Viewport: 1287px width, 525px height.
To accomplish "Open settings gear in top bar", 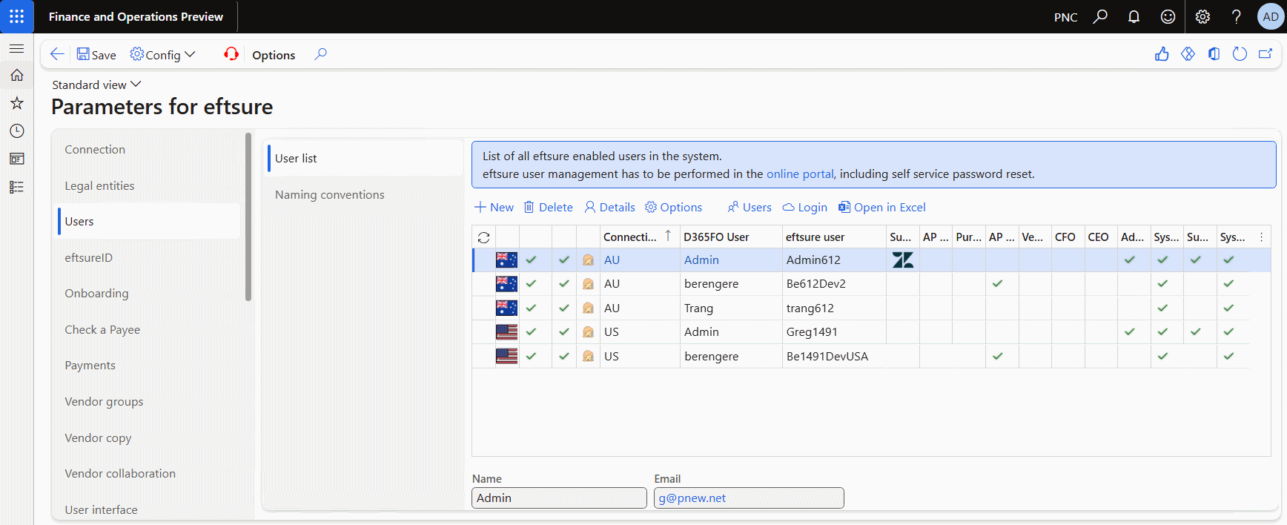I will 1202,16.
